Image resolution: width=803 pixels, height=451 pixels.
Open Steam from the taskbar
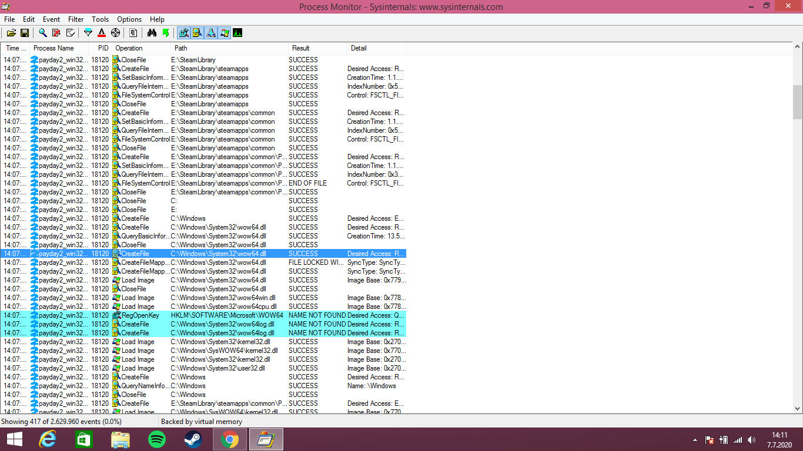coord(193,439)
